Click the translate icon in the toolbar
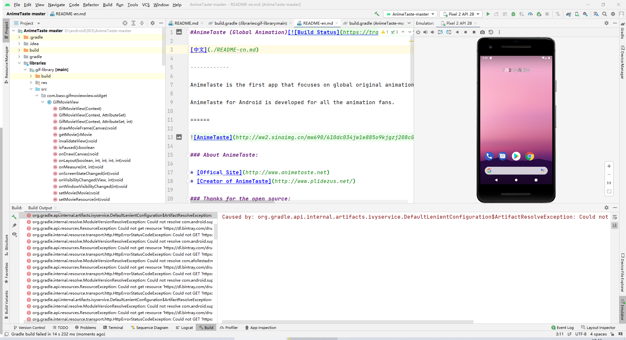Screen dimensions: 626x340 click(x=596, y=14)
